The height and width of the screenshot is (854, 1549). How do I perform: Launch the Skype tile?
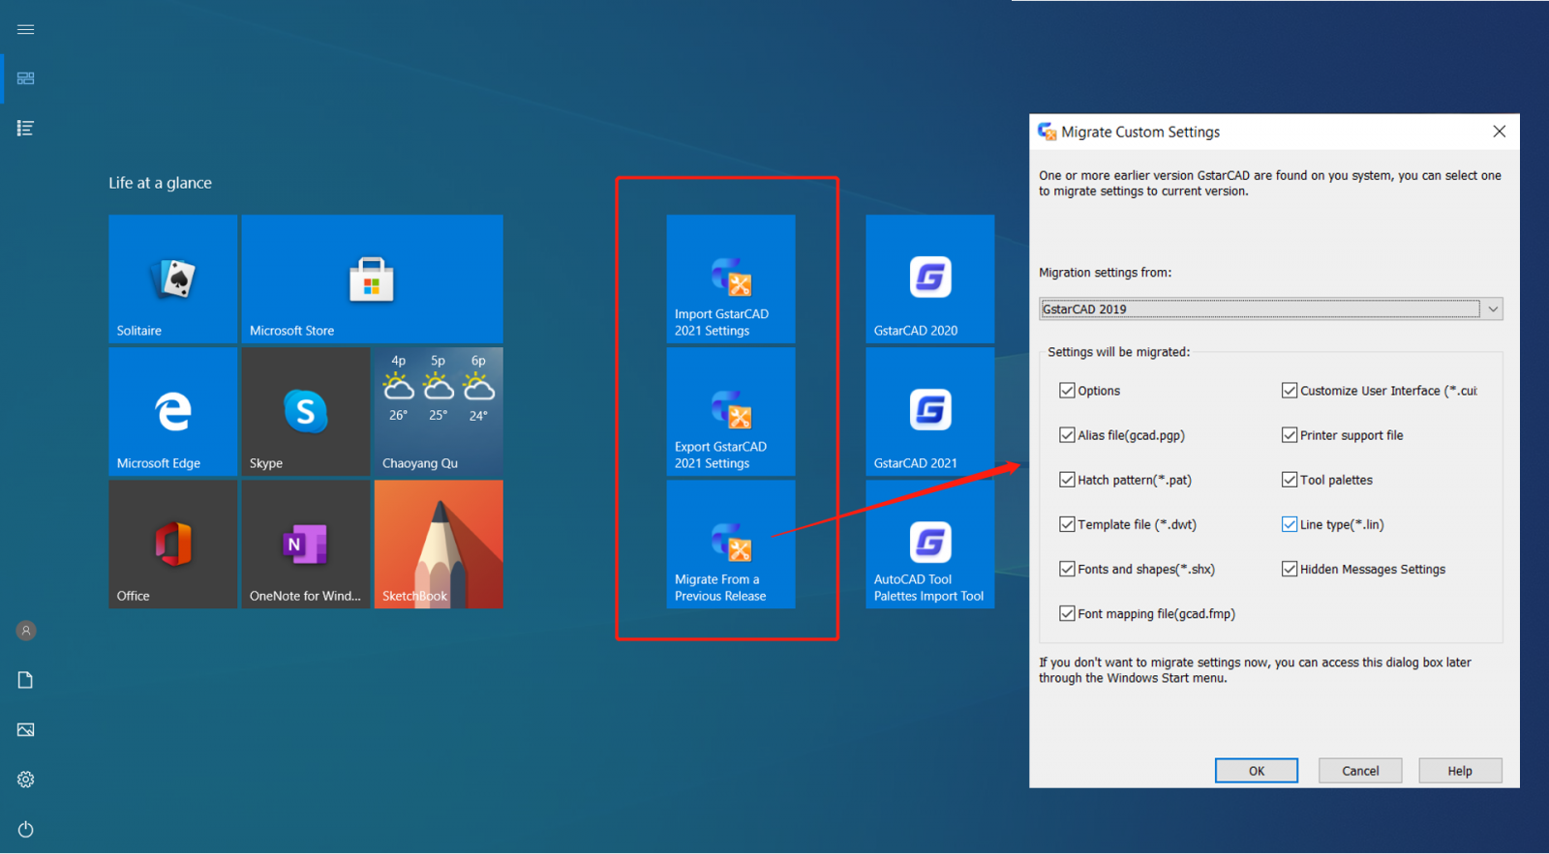coord(305,411)
